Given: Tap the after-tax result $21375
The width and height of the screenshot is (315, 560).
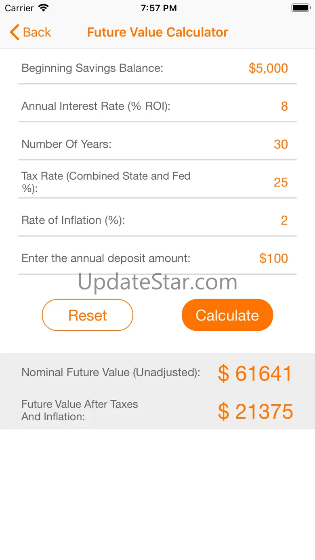Looking at the screenshot, I should pyautogui.click(x=255, y=411).
